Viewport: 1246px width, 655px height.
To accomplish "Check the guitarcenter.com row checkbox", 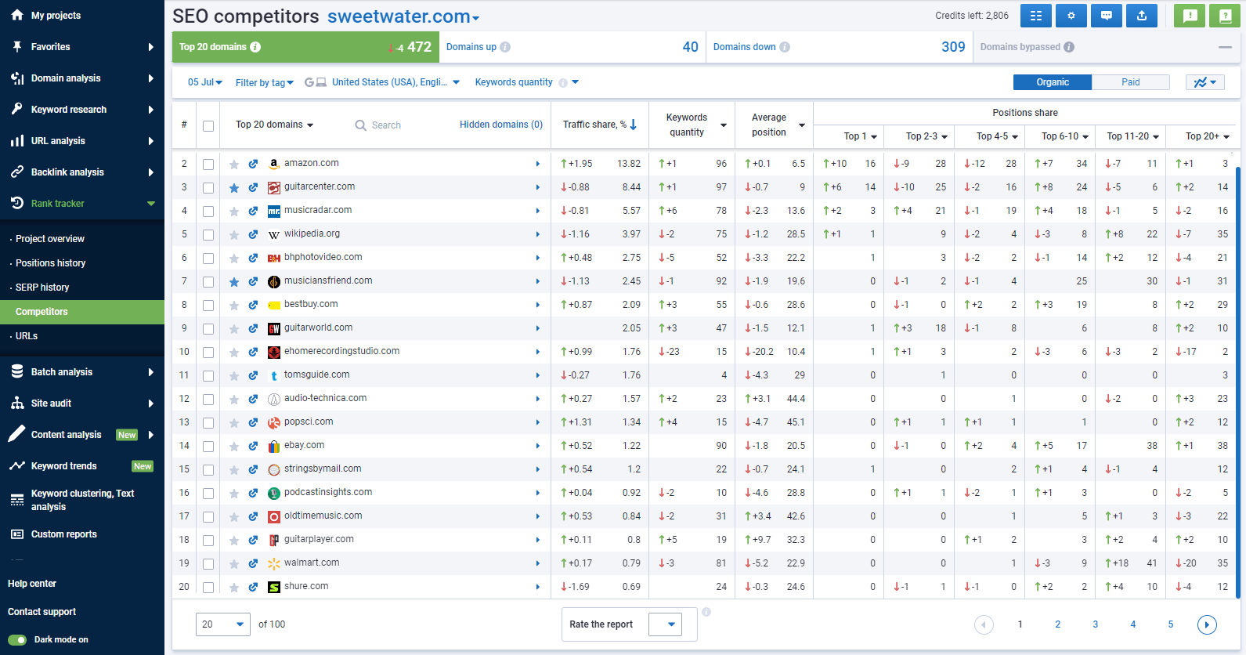I will (208, 188).
